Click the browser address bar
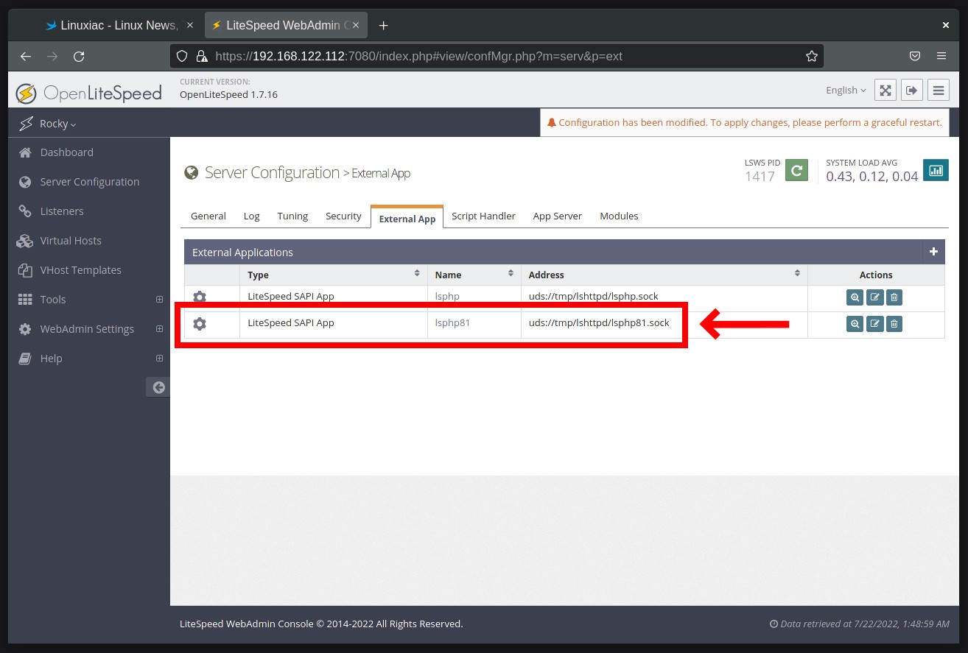Screen dimensions: 968x653 [497, 56]
